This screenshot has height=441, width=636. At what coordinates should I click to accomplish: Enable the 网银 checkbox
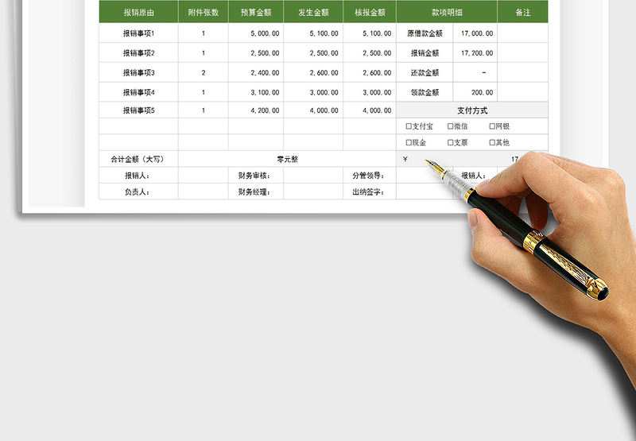coord(492,126)
